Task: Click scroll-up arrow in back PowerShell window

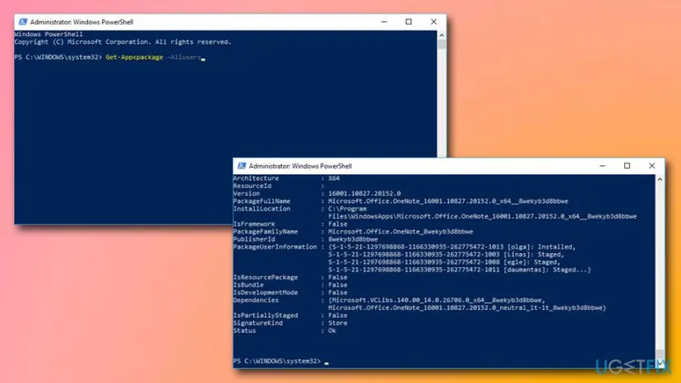Action: pos(442,35)
